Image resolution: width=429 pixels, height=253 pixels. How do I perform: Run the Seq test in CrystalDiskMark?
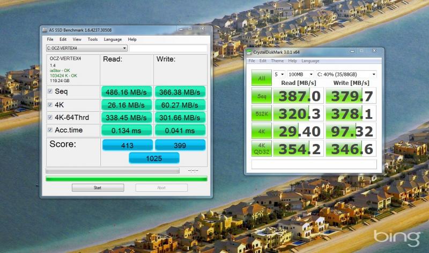point(262,96)
